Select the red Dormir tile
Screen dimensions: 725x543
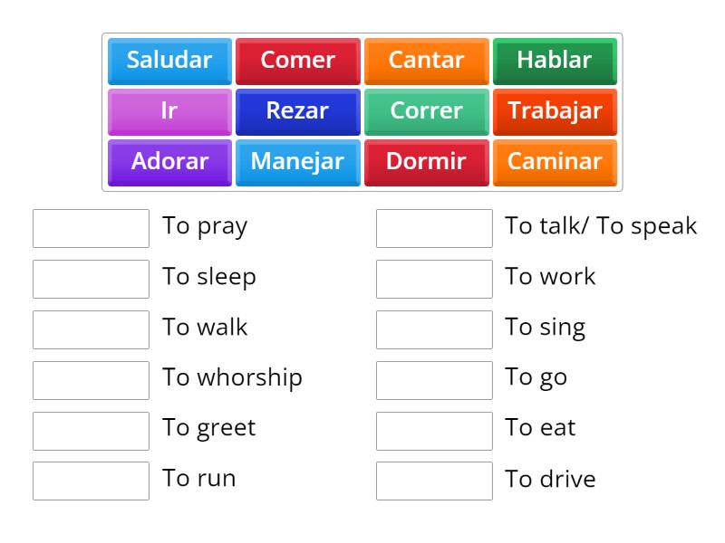tap(426, 162)
